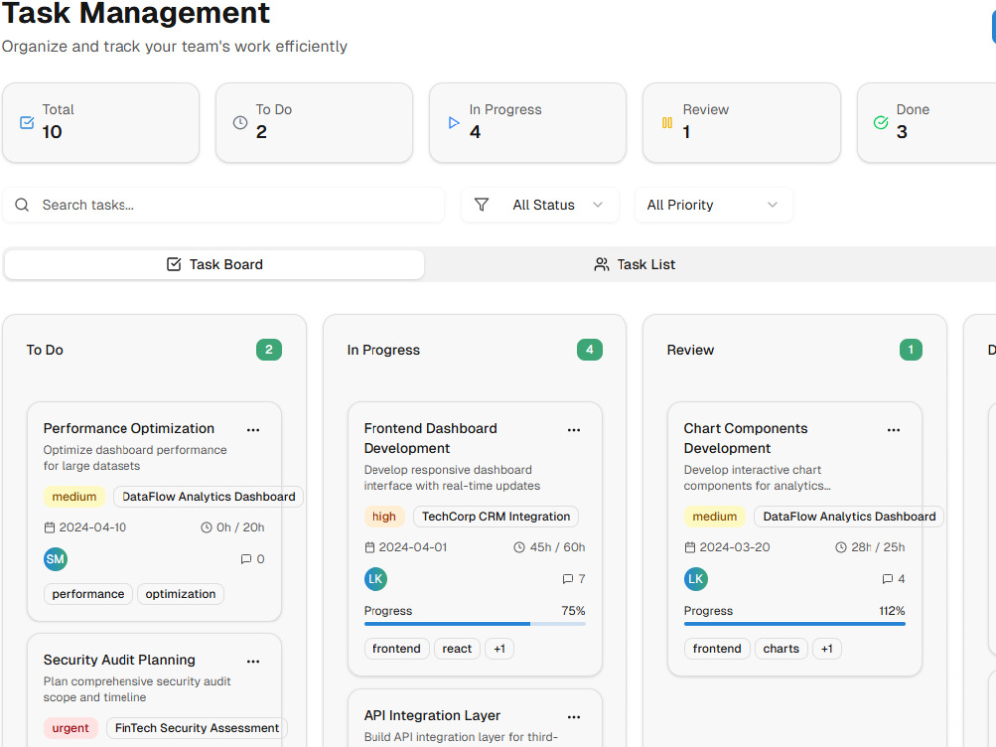
Task: Click comment icon showing 7 comments
Action: pyautogui.click(x=568, y=579)
